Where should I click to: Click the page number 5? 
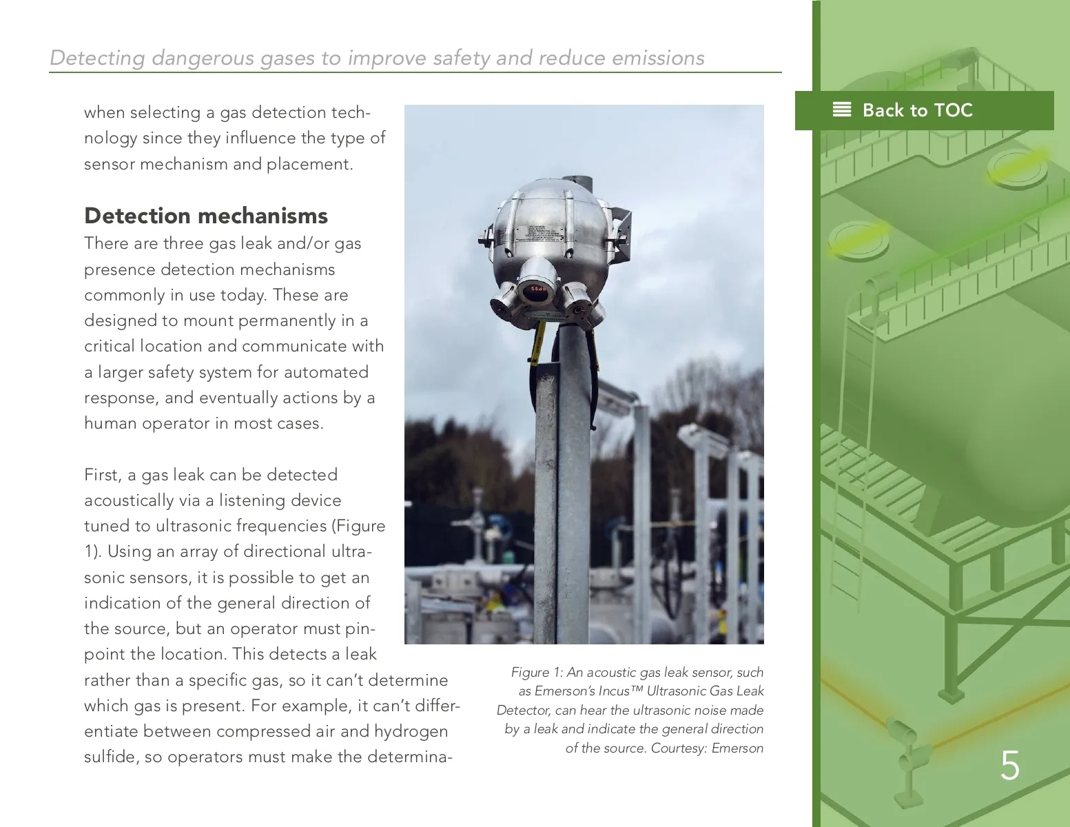(x=1009, y=766)
